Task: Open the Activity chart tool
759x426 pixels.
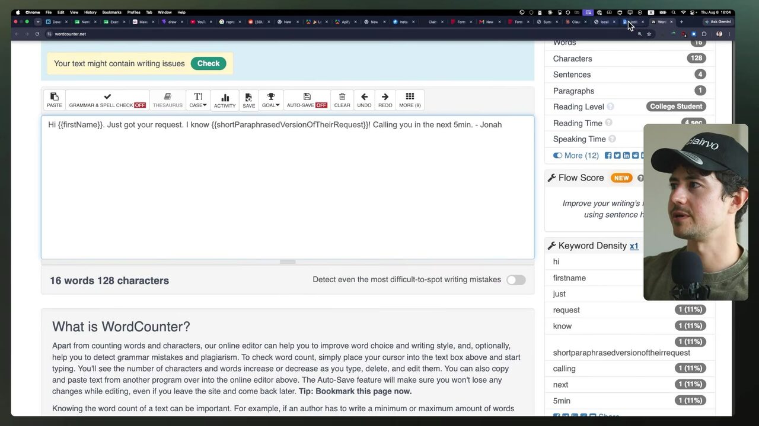Action: click(225, 100)
